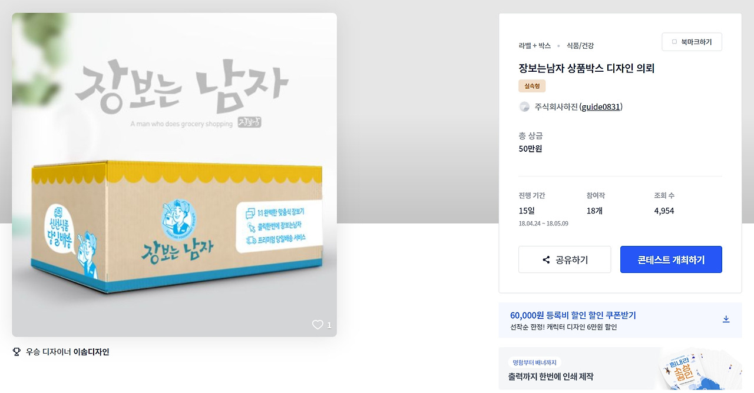Open the 60,000원 등록비 할인 coupon banner

pos(620,320)
